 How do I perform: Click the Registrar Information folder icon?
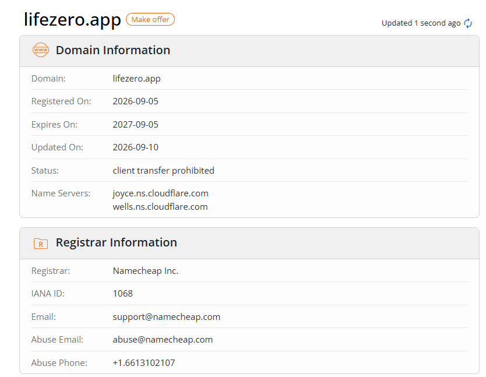(x=41, y=244)
